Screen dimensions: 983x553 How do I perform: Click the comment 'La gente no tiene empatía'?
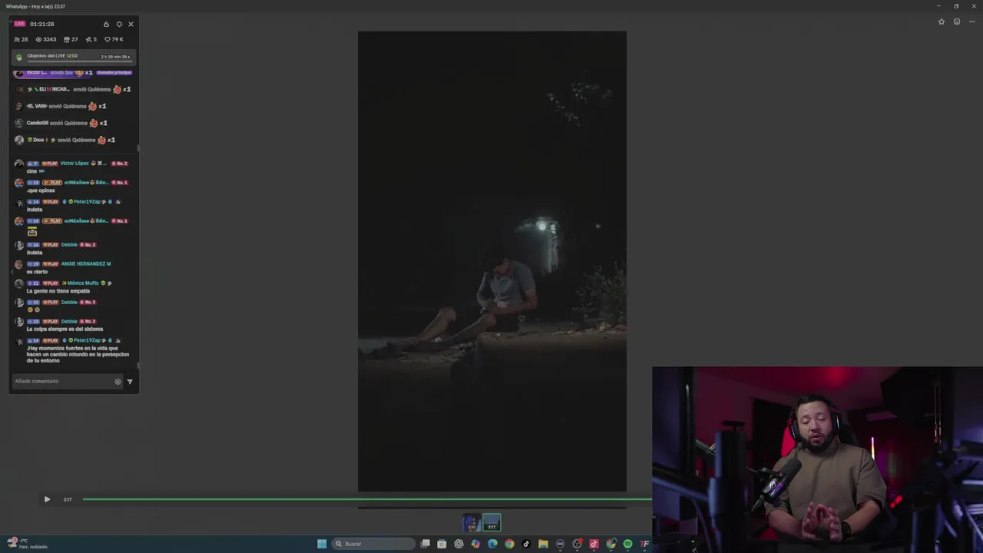(x=58, y=291)
